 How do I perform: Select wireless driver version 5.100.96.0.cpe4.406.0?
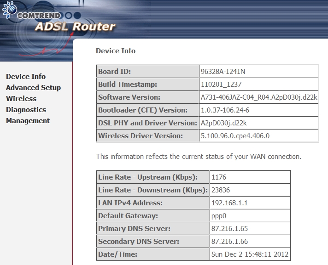coord(235,136)
